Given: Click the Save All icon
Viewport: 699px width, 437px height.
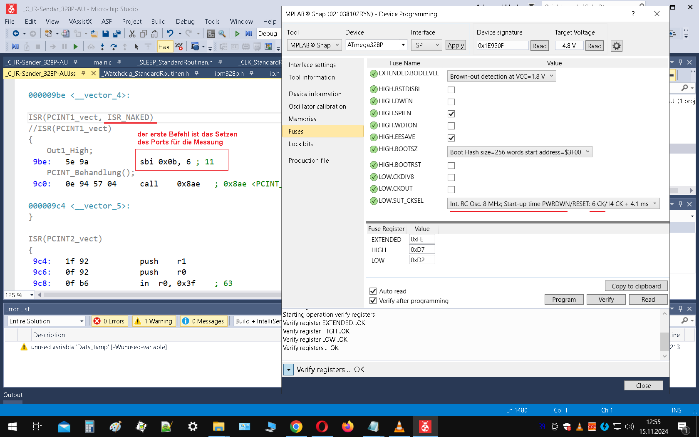Looking at the screenshot, I should (x=117, y=33).
